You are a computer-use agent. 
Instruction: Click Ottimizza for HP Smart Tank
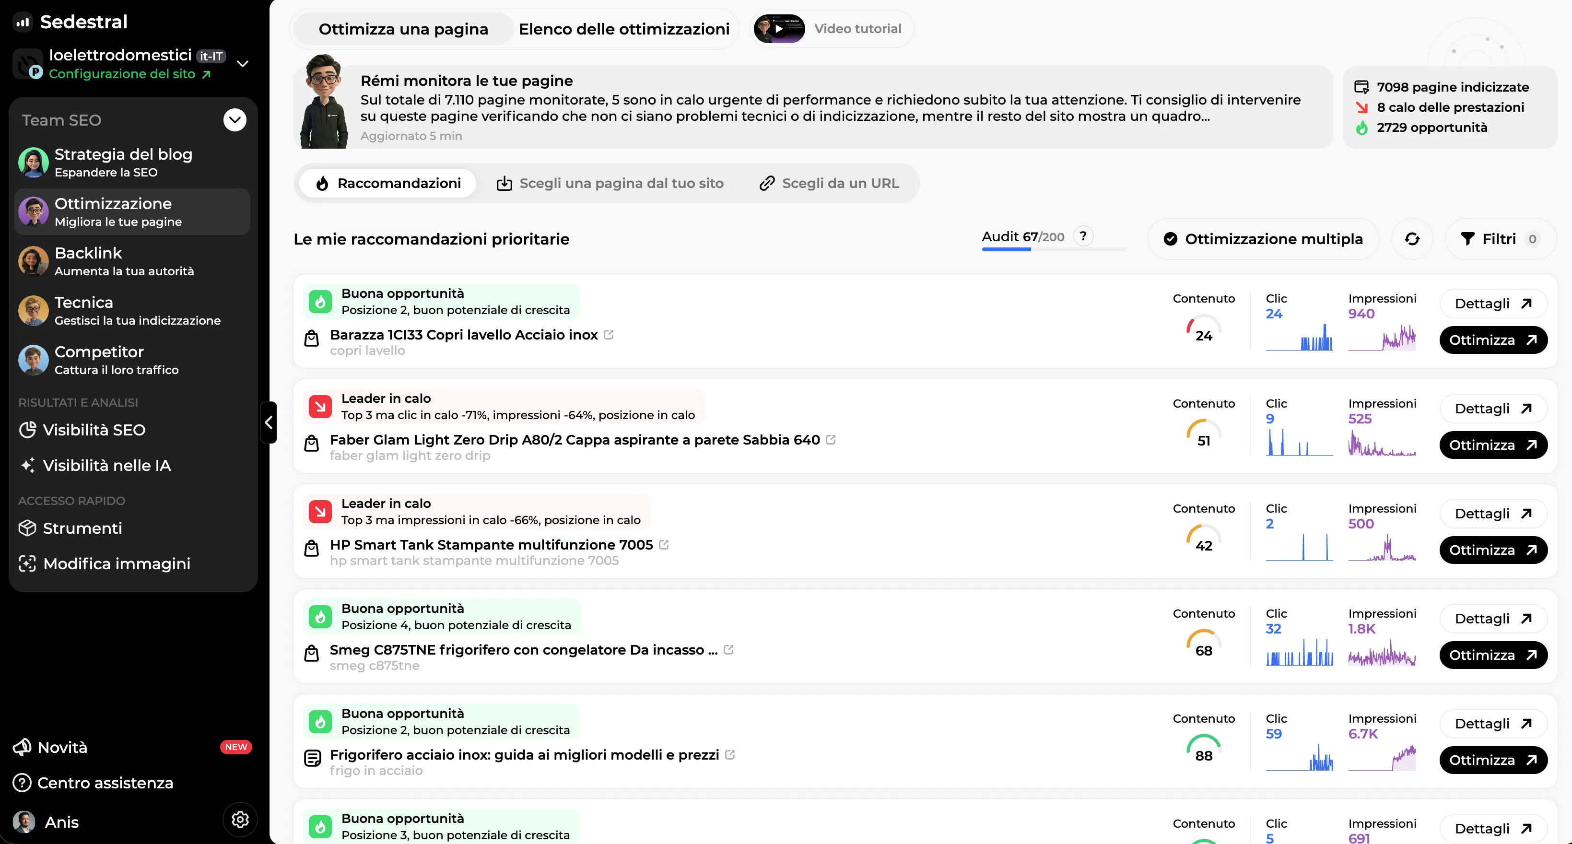coord(1493,550)
